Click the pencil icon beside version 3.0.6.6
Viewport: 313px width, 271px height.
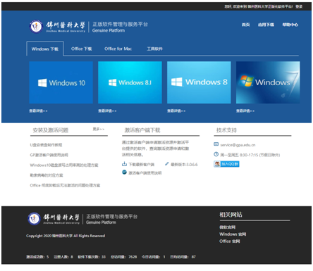pos(166,164)
